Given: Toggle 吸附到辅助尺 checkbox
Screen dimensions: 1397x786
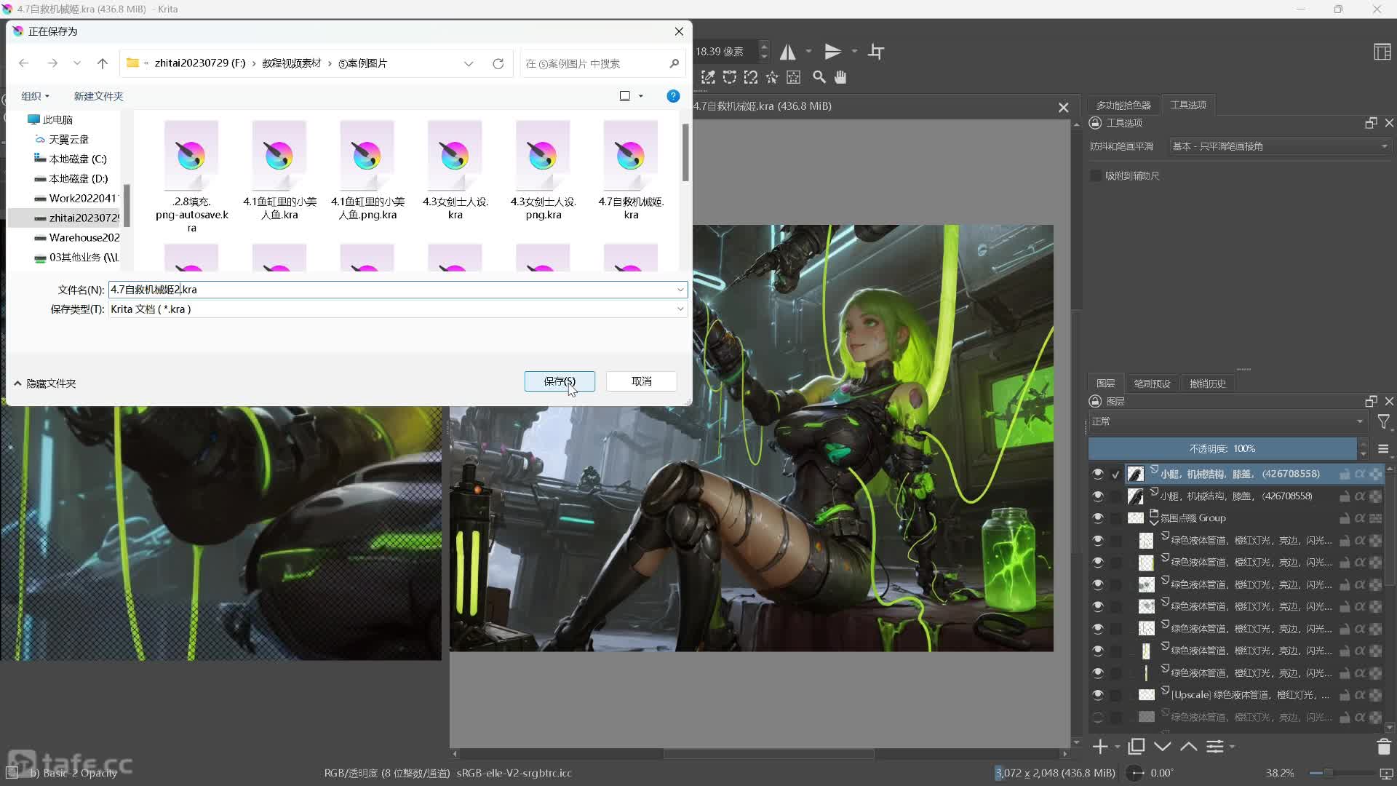Looking at the screenshot, I should (1096, 175).
